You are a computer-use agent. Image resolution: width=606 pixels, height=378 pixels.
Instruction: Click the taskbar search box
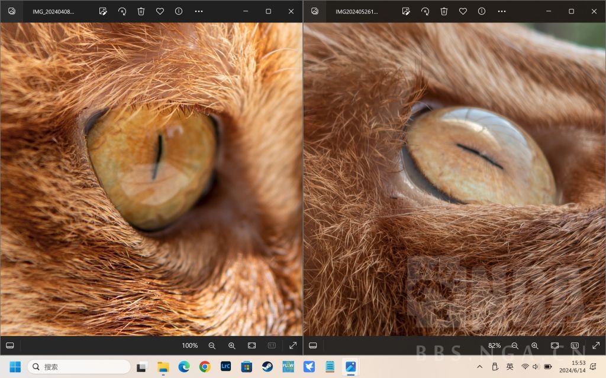(79, 367)
